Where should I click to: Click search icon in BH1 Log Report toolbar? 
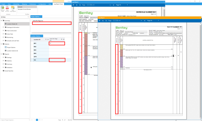(x=73, y=5)
